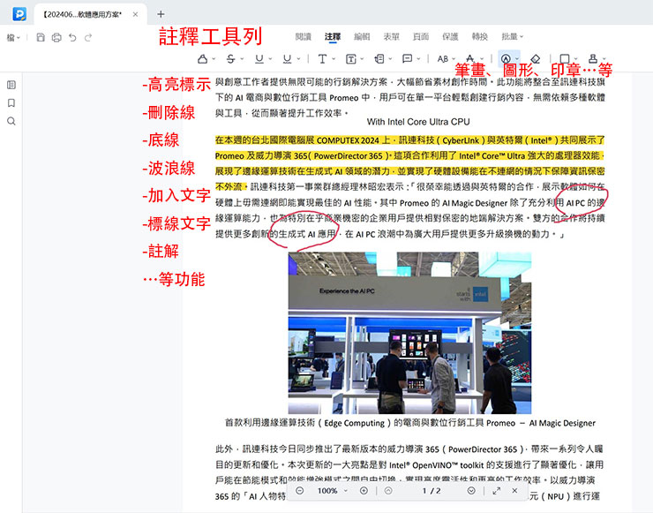Switch to the 編輯 tab
Screen dimensions: 653x513
pyautogui.click(x=362, y=37)
